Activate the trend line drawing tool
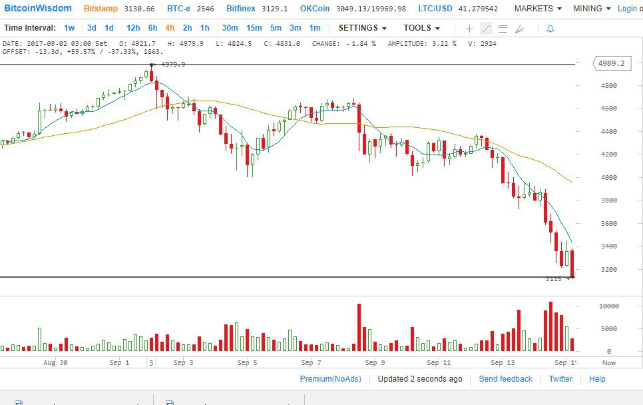The image size is (643, 405). [486, 29]
